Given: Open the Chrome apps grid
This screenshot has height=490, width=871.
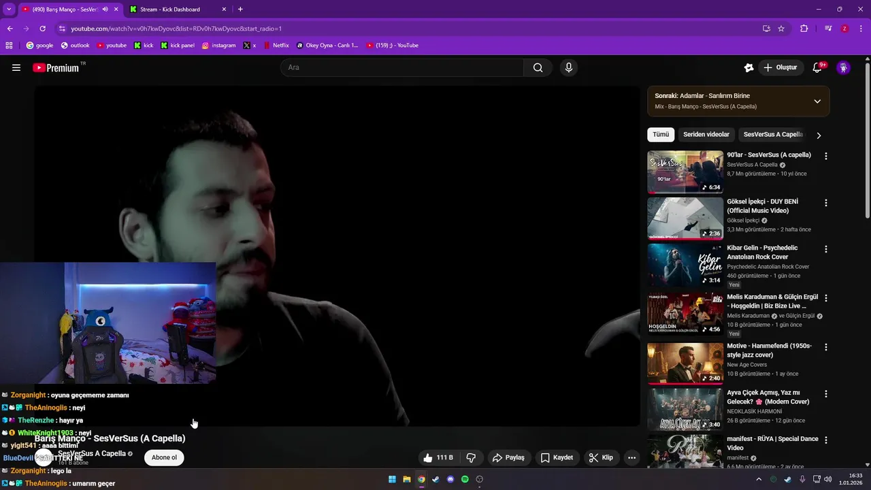Looking at the screenshot, I should [x=9, y=46].
